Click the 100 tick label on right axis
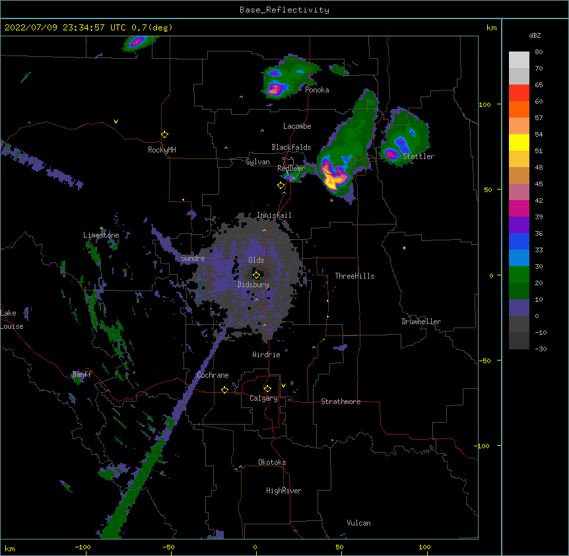Viewport: 569px width, 556px height. click(x=485, y=104)
